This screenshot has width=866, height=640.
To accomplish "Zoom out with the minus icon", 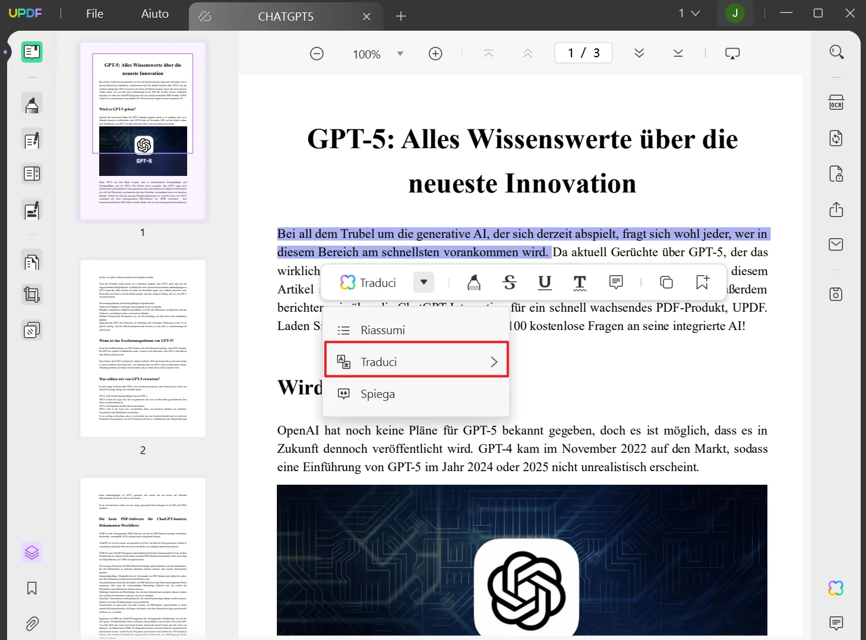I will [x=317, y=54].
